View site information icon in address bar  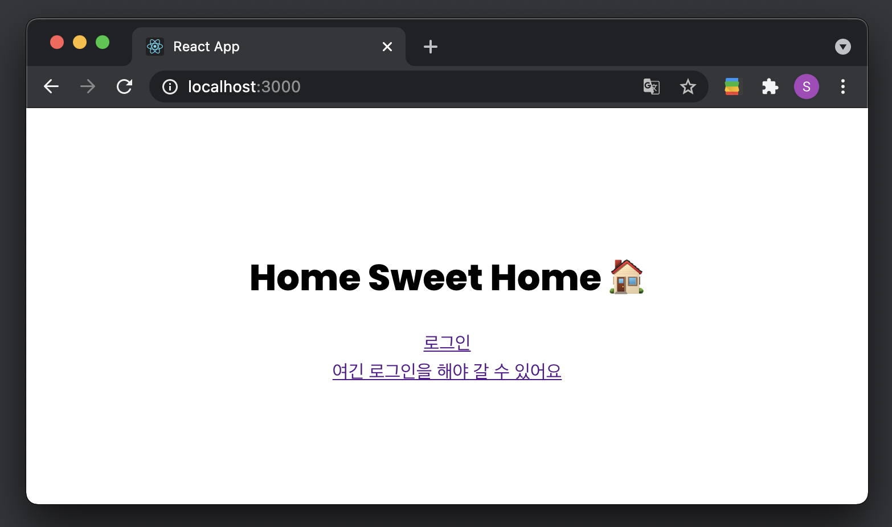tap(170, 87)
